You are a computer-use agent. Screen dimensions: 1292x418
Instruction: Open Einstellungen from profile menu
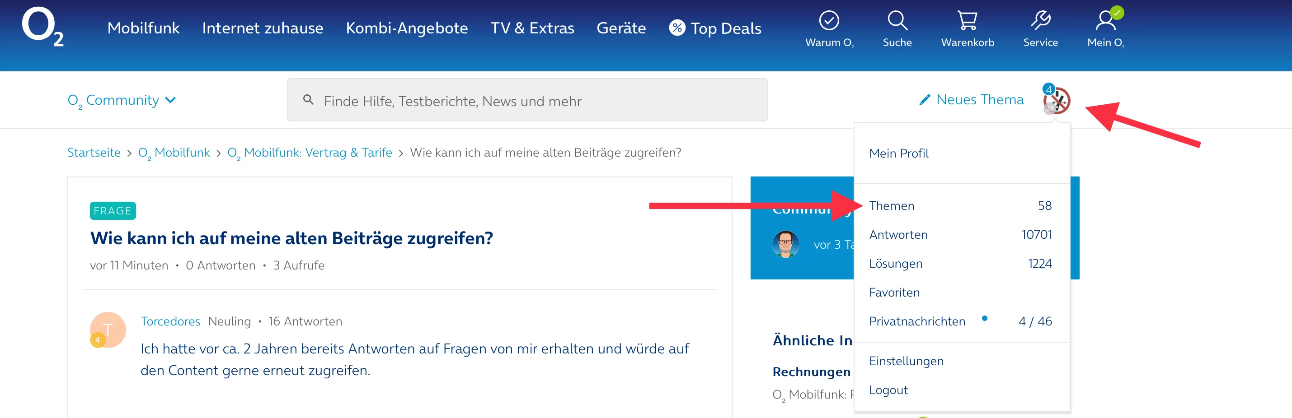pos(906,361)
